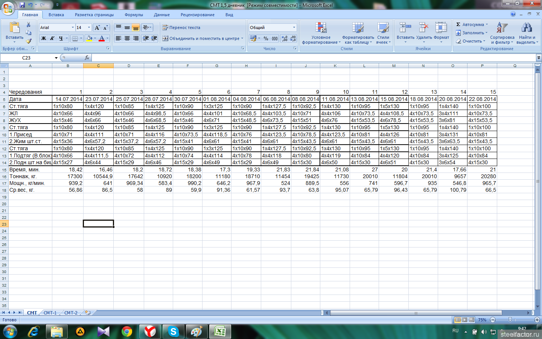The height and width of the screenshot is (339, 542).
Task: Click the zoom slider in status bar
Action: click(510, 320)
